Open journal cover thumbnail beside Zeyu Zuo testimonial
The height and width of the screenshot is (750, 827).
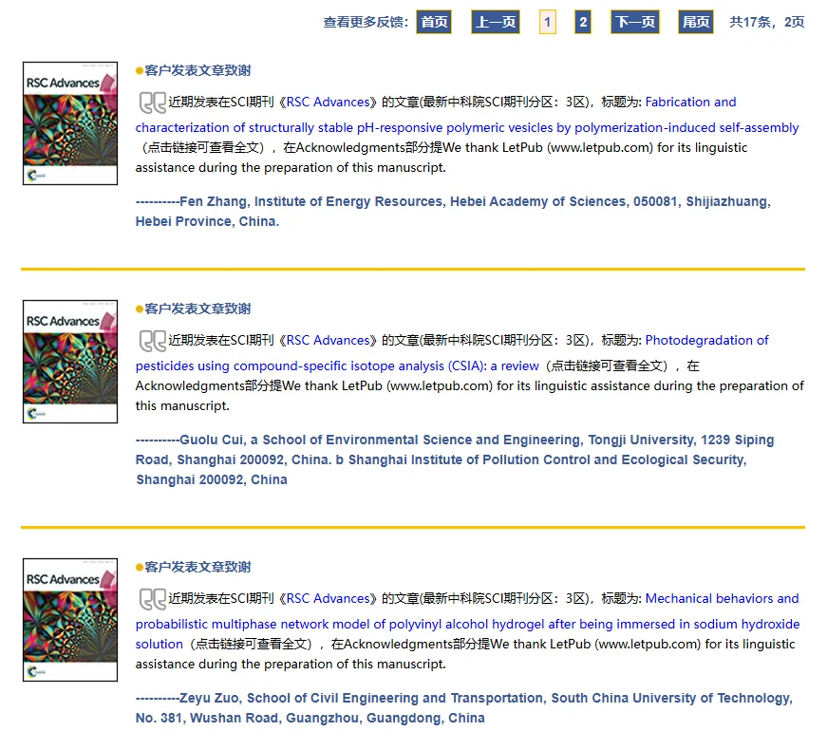70,620
